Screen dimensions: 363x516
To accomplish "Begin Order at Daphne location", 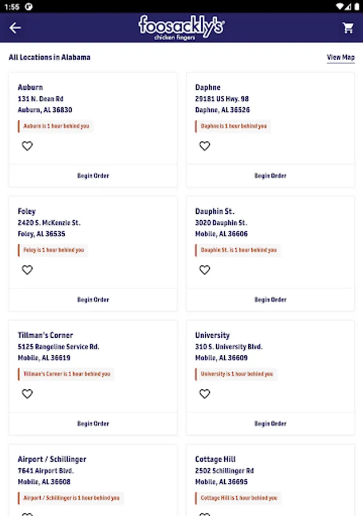I will (x=270, y=175).
